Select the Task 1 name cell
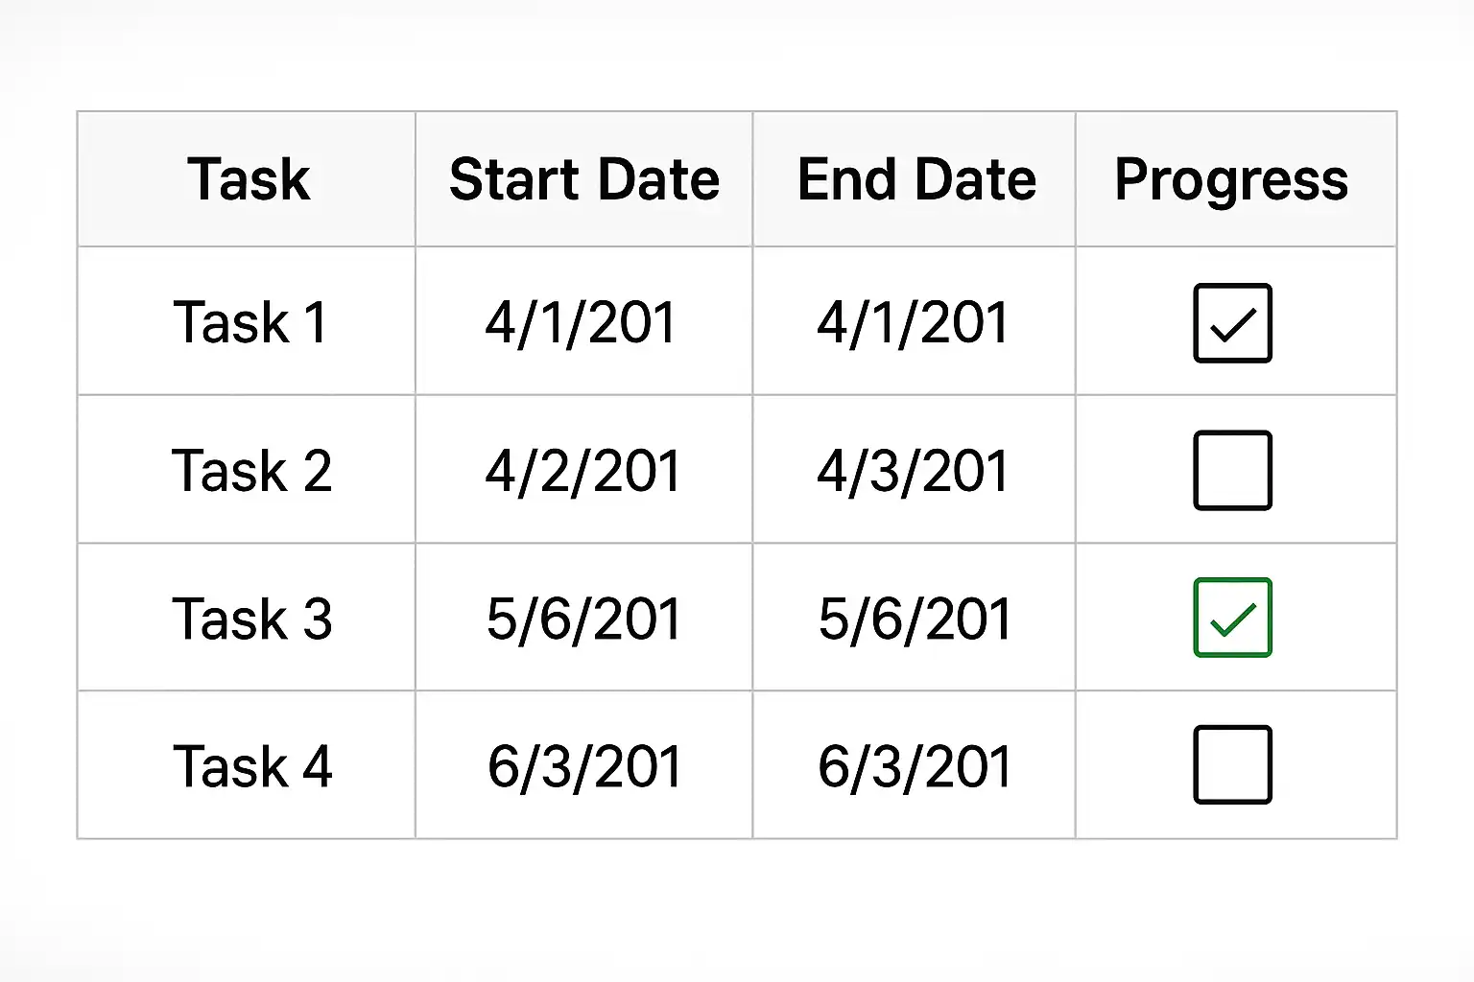This screenshot has width=1474, height=982. point(250,322)
